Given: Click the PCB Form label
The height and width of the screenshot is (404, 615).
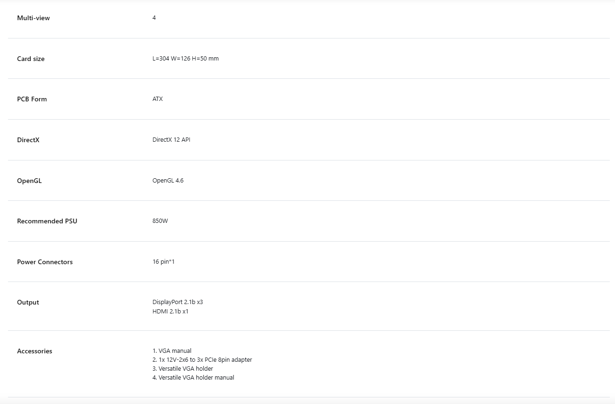Looking at the screenshot, I should [32, 99].
